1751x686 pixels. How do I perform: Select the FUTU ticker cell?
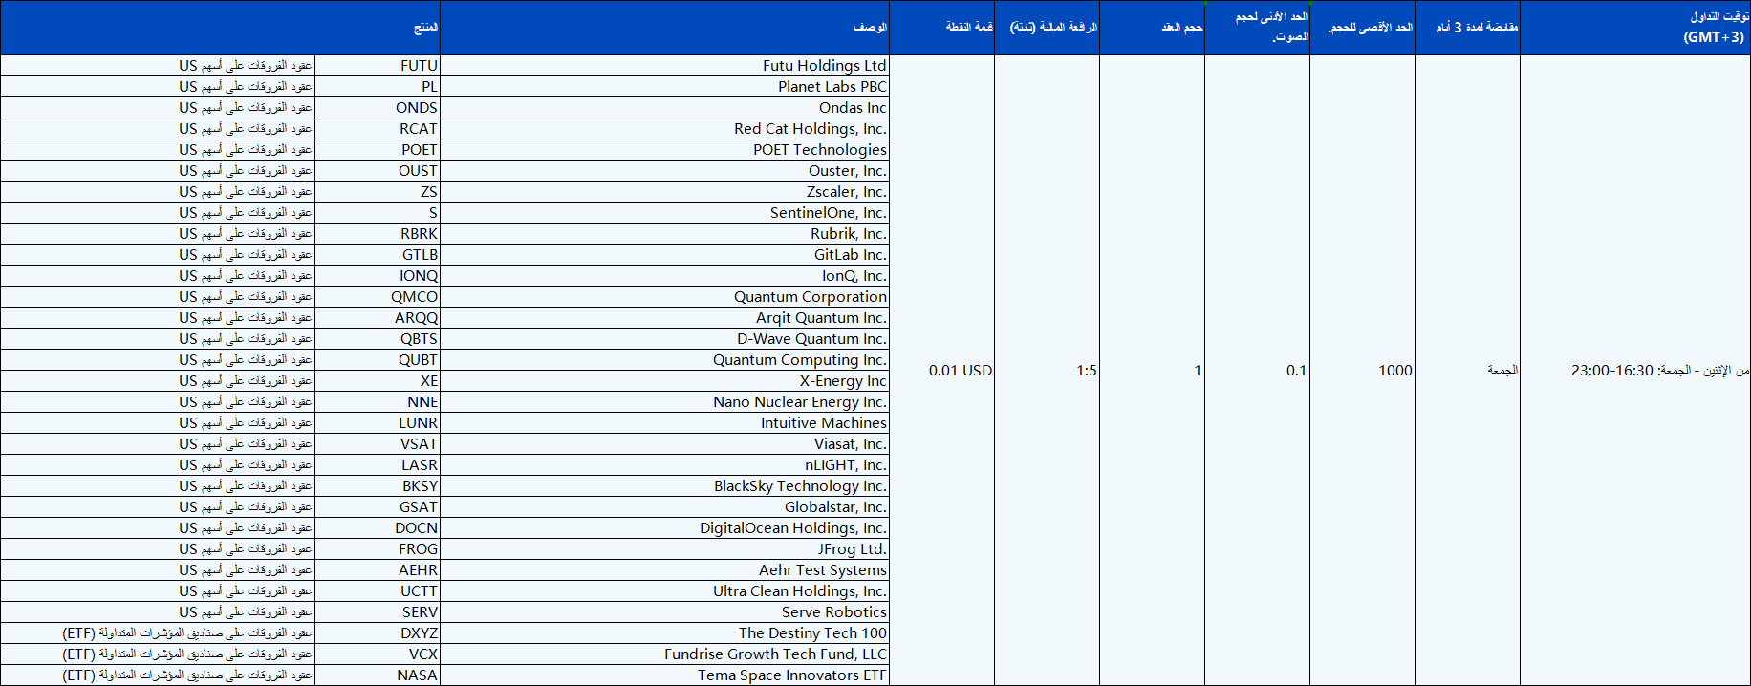click(x=378, y=66)
